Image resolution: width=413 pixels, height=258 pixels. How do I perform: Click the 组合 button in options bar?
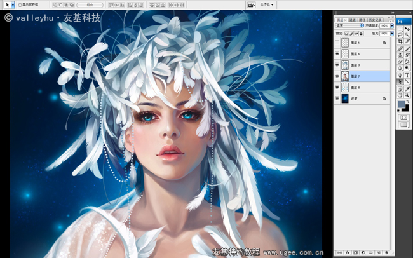coord(90,5)
